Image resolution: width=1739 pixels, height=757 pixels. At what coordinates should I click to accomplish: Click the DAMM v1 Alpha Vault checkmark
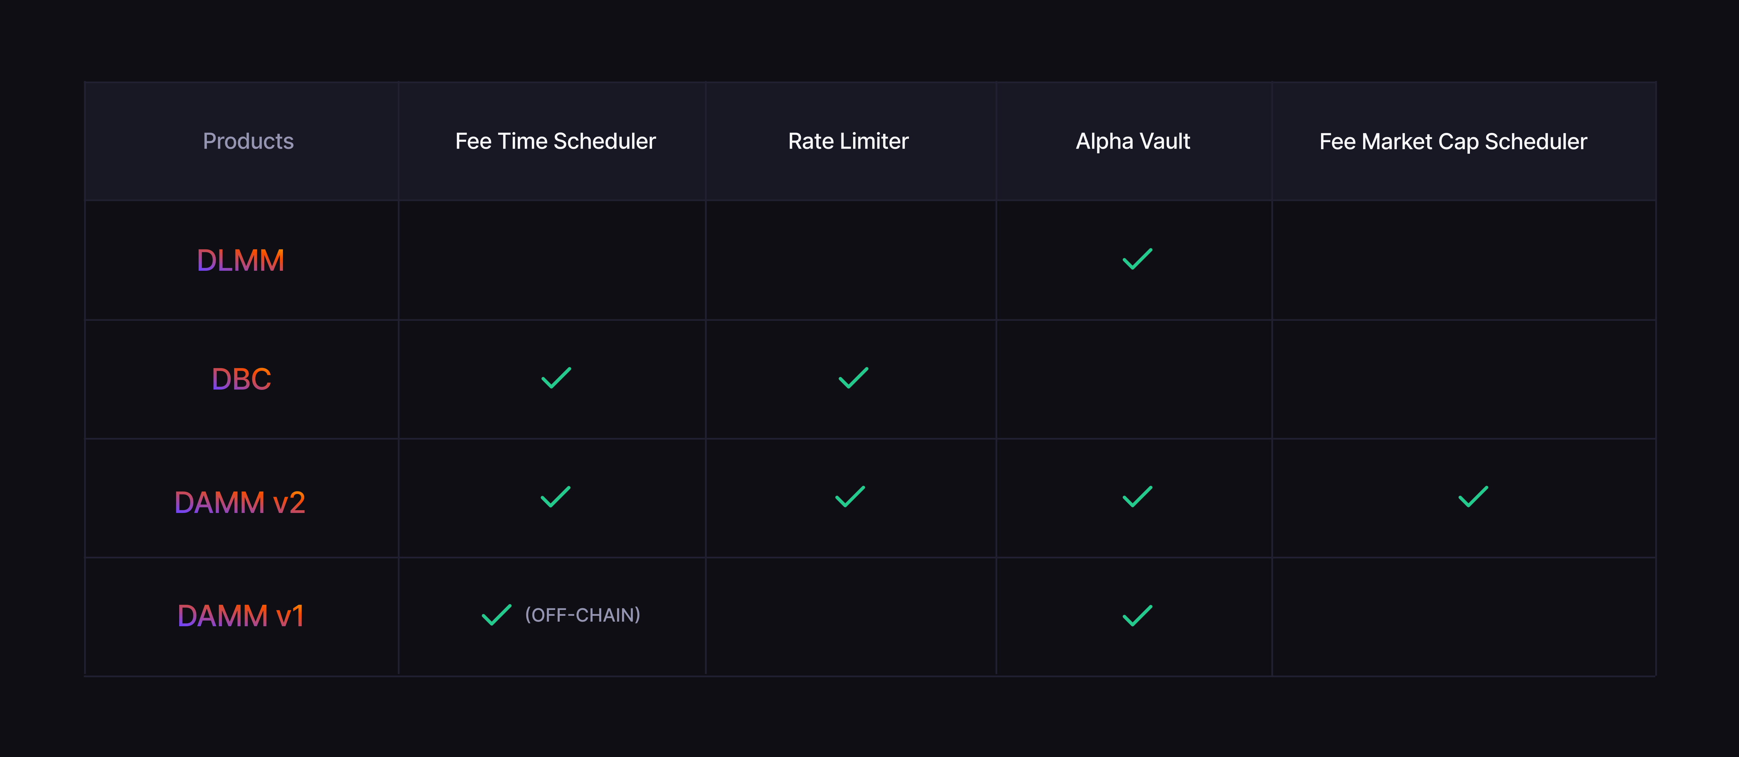[1137, 616]
